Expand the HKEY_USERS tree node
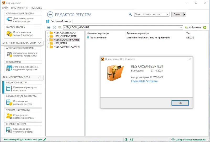 click(48, 43)
